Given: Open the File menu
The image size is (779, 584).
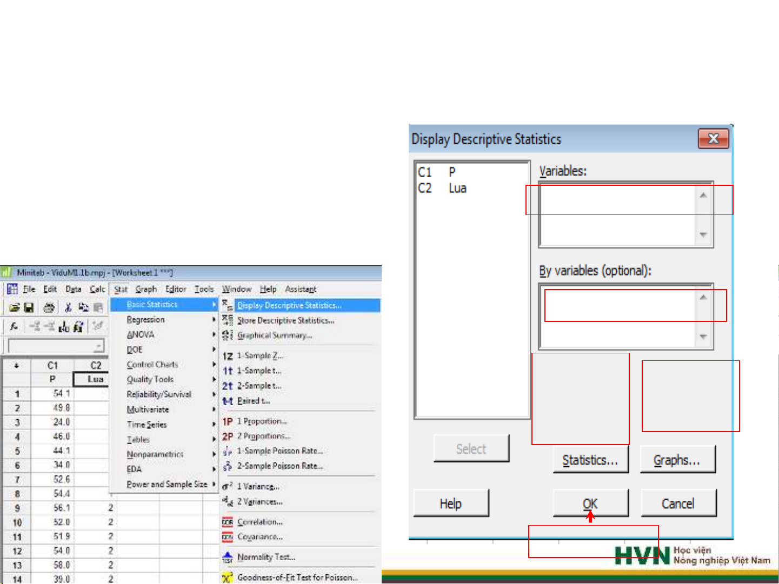Looking at the screenshot, I should (29, 289).
